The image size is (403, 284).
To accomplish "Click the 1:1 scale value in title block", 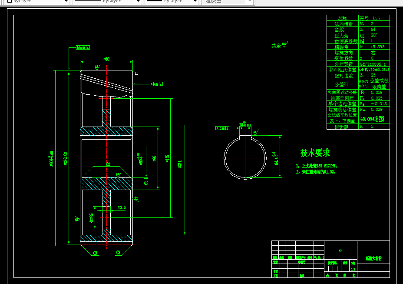I will pos(353,269).
